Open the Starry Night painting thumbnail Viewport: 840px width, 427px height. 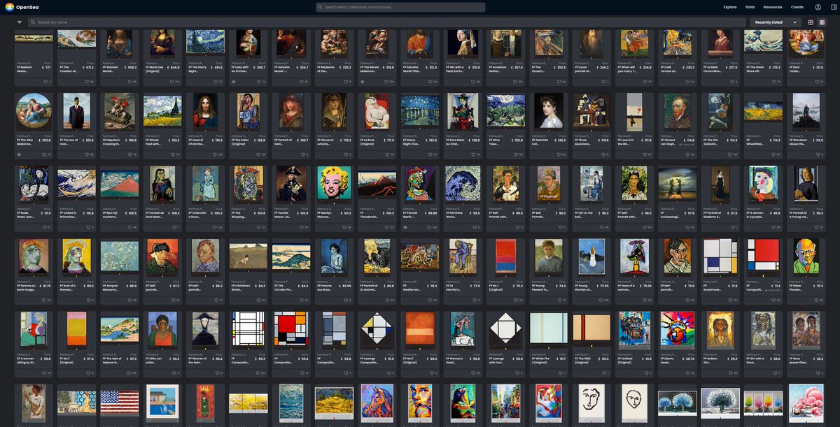(205, 43)
